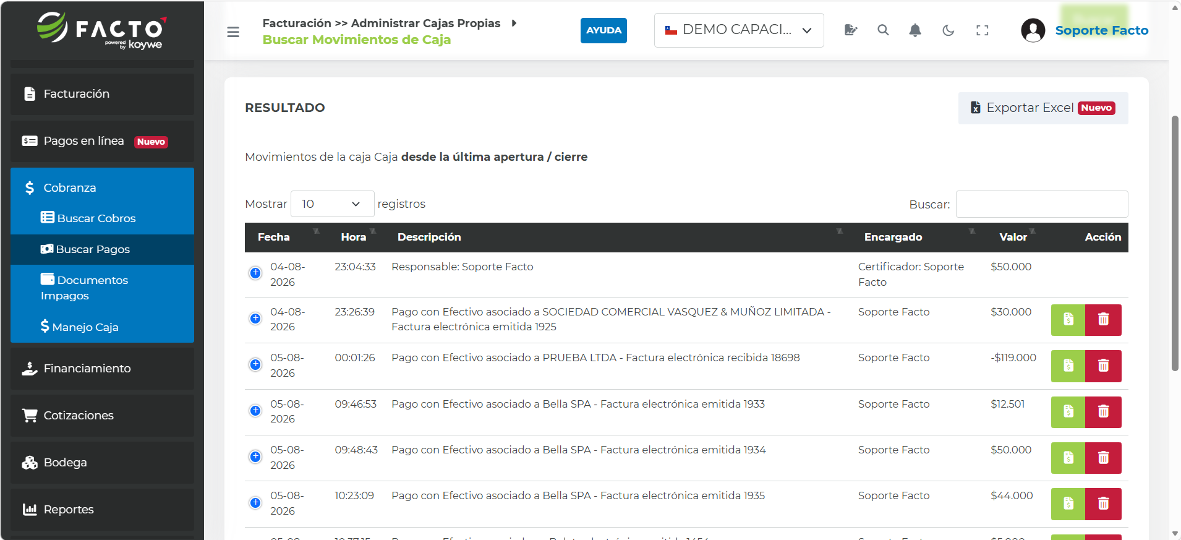The height and width of the screenshot is (540, 1181).
Task: Open the DEMO CAPACI... company dropdown
Action: click(739, 30)
